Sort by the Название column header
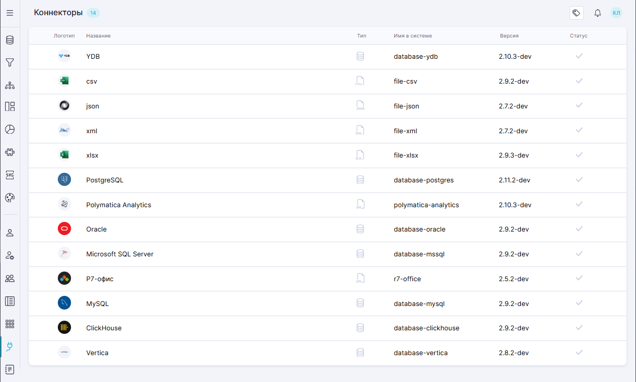 [98, 36]
